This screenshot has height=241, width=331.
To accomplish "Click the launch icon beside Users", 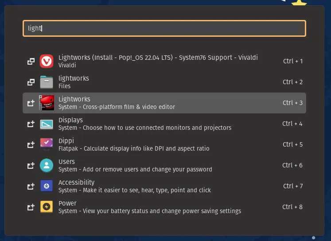I will (x=31, y=165).
